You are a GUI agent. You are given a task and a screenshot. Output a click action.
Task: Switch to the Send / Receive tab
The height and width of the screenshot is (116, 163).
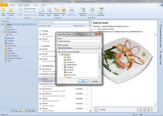[24, 5]
